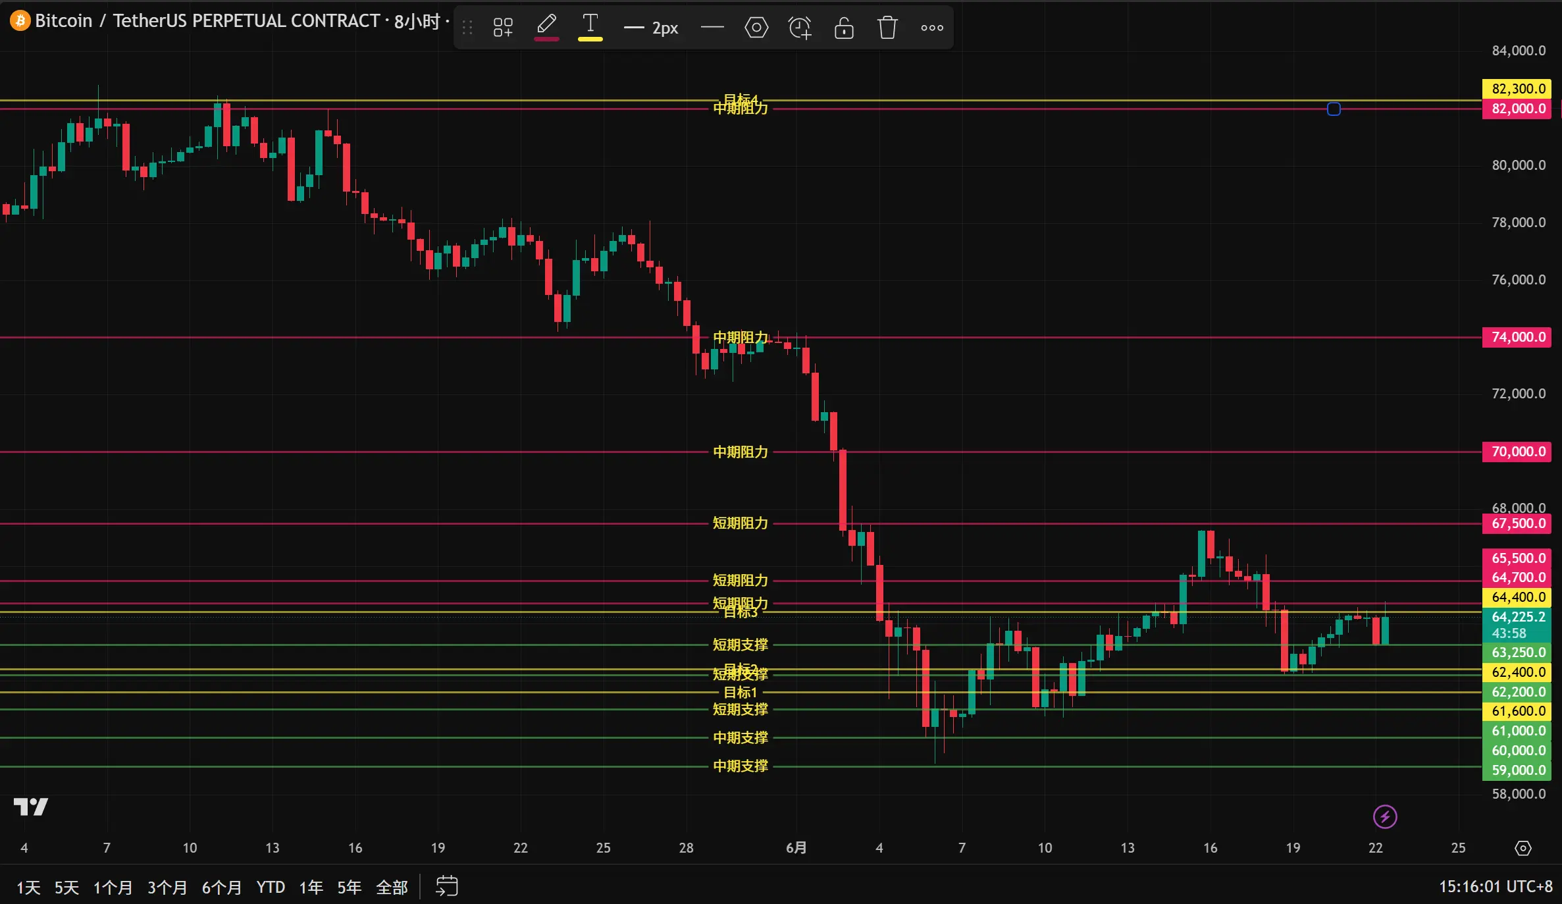Open go-to-date calendar icon
Image resolution: width=1562 pixels, height=904 pixels.
point(447,886)
